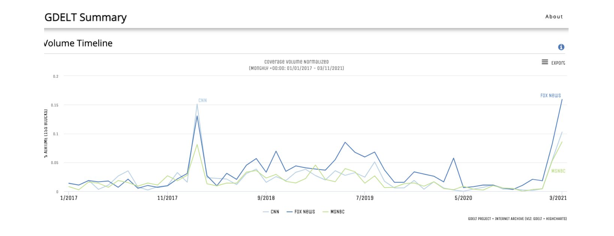
Task: Open the blue info icon
Action: click(x=561, y=47)
